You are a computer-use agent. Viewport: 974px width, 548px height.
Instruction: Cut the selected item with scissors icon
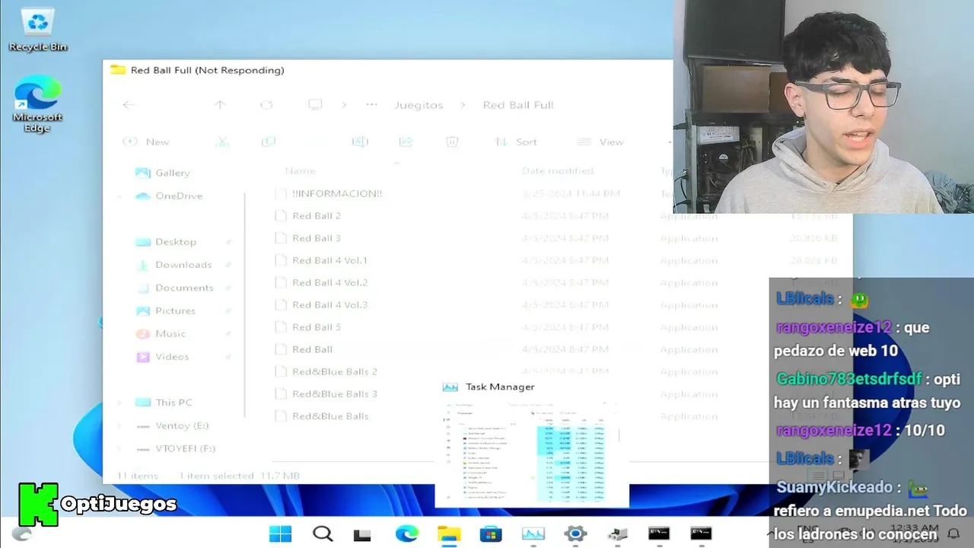pyautogui.click(x=222, y=142)
